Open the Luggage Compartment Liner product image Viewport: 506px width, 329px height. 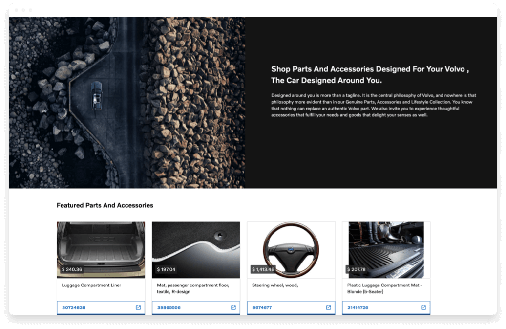click(x=101, y=250)
